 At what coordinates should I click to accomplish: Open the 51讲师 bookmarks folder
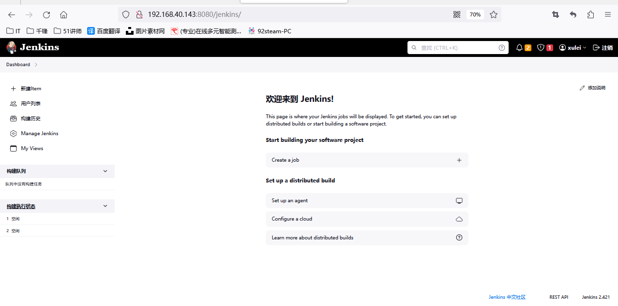coord(67,31)
